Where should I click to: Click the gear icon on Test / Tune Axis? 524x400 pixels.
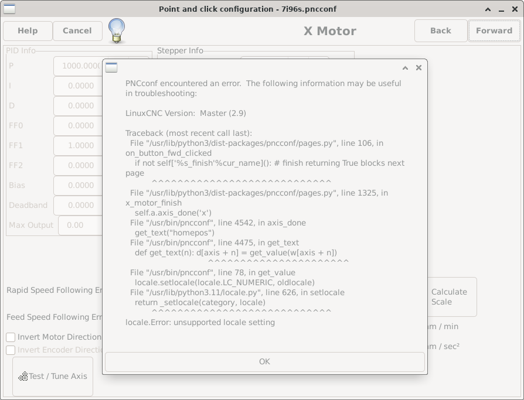click(23, 377)
